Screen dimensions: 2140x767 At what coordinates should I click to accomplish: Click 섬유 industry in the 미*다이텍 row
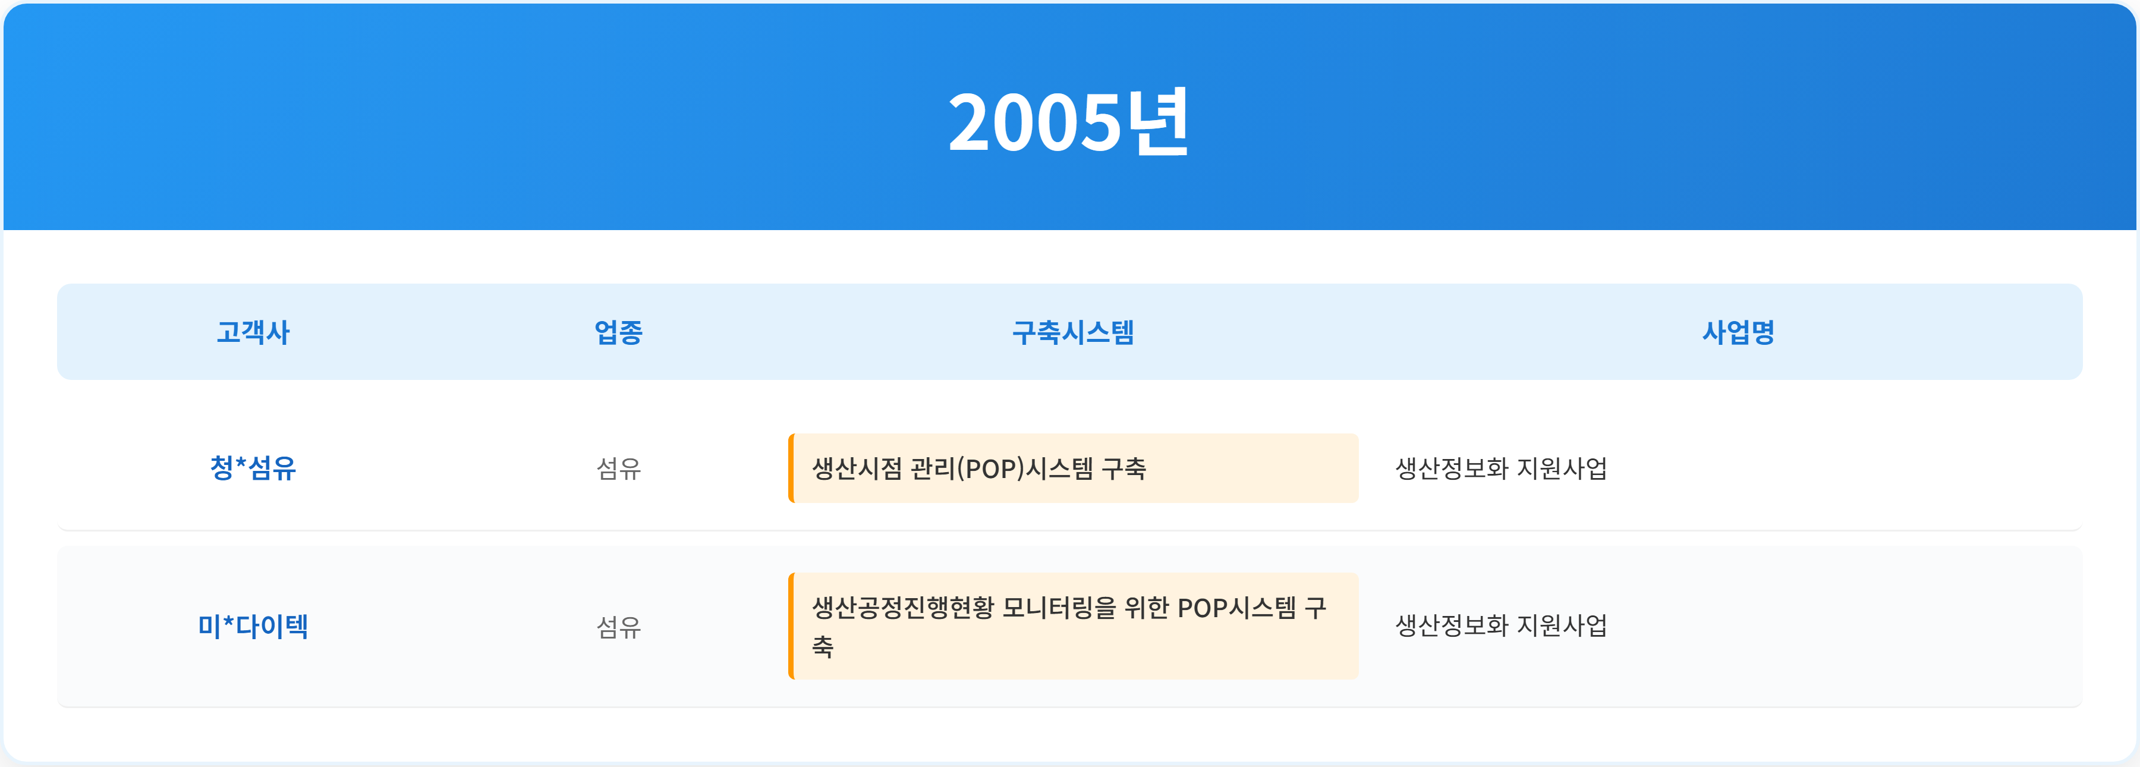pos(618,627)
